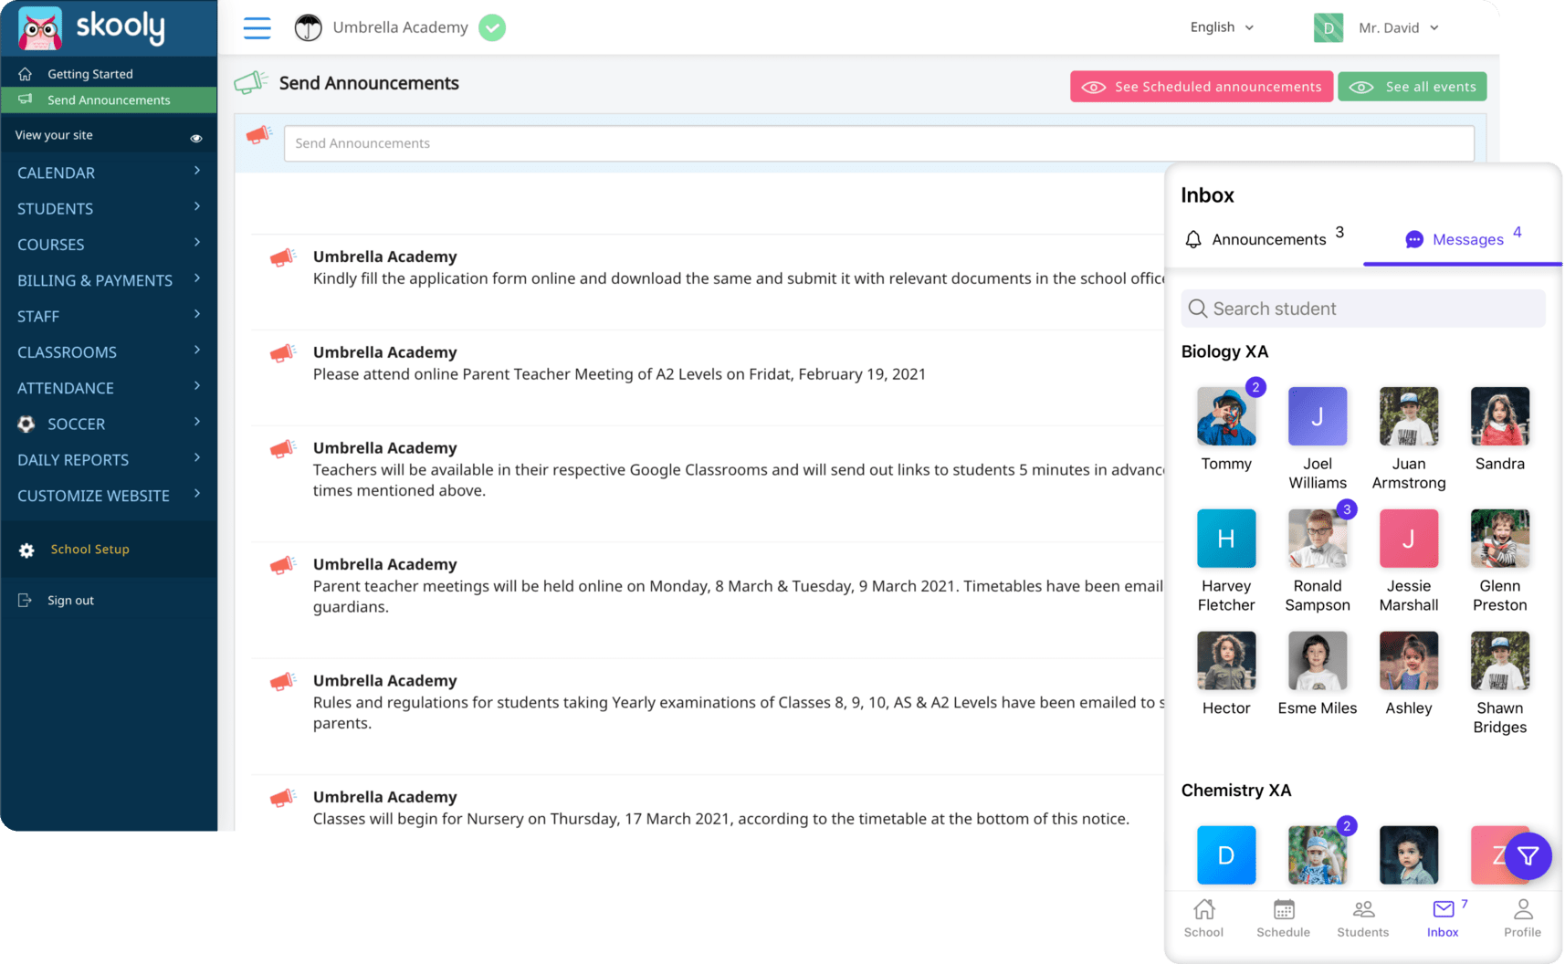Open Tommy's chat with two unread messages
This screenshot has height=964, width=1565.
coord(1226,416)
